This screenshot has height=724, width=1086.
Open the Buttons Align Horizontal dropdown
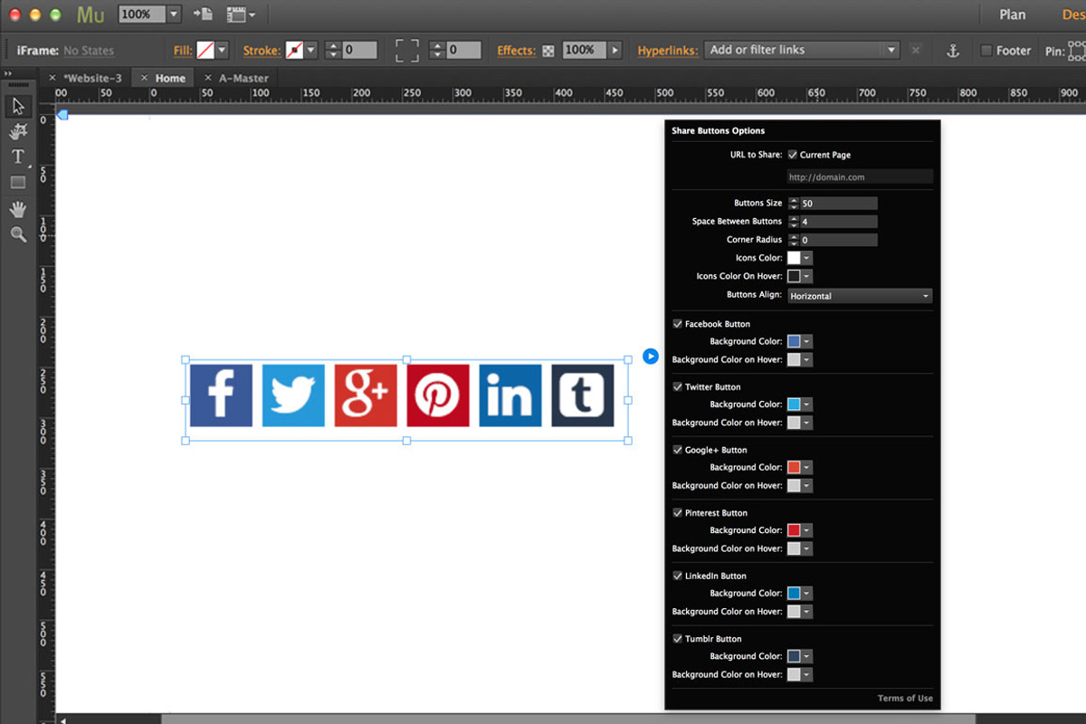coord(860,296)
